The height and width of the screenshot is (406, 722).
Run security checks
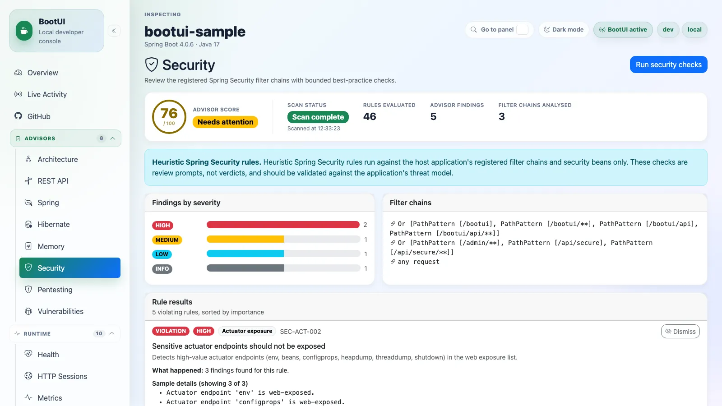(668, 65)
